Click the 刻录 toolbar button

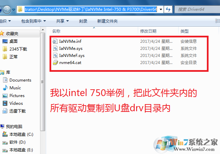[83, 21]
